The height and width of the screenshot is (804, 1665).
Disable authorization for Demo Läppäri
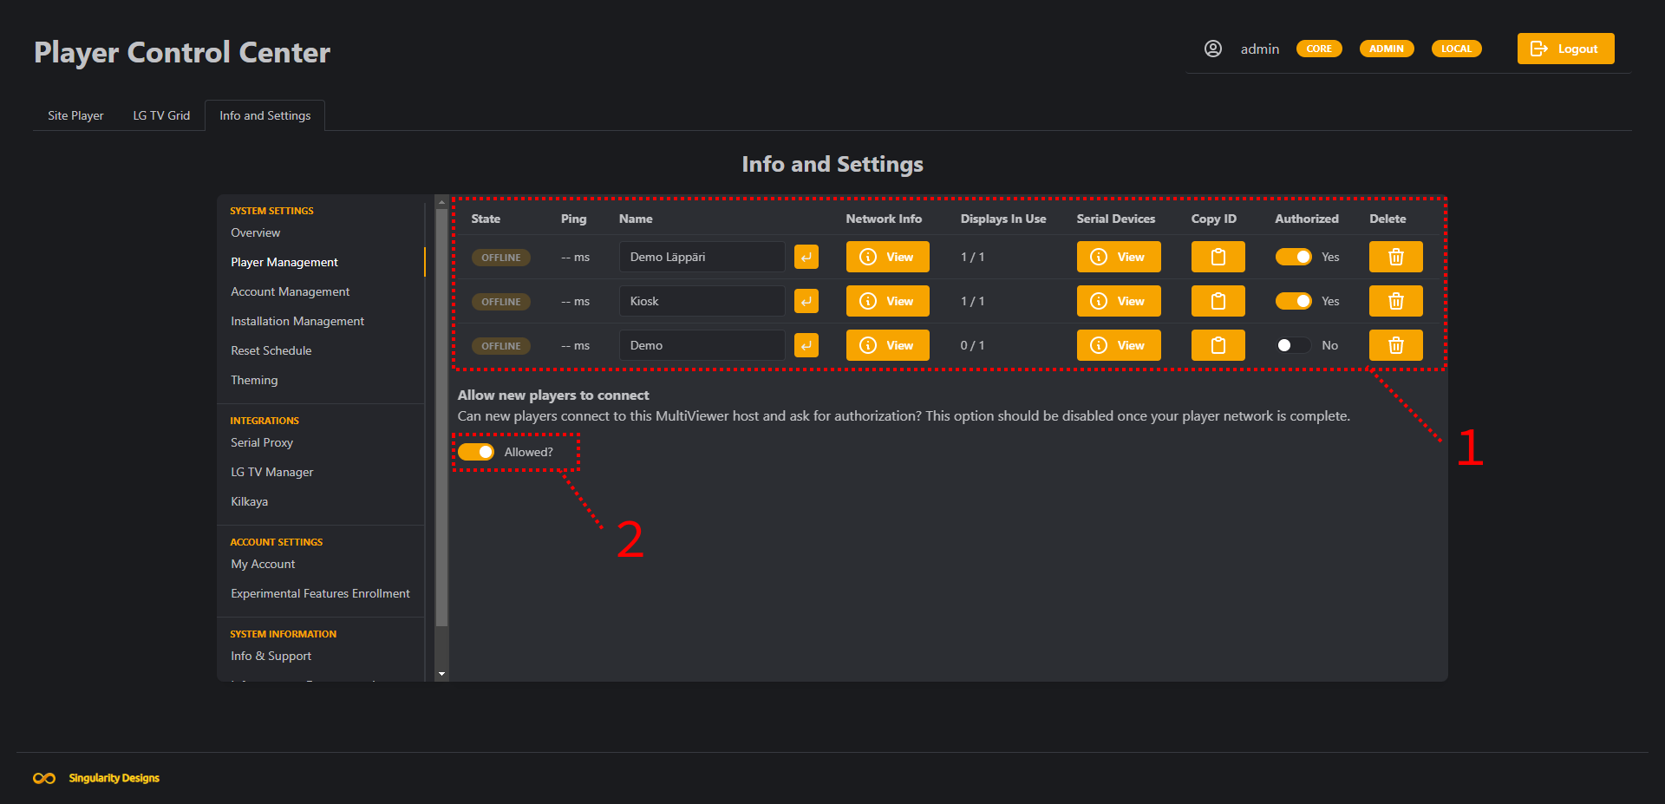pos(1293,257)
